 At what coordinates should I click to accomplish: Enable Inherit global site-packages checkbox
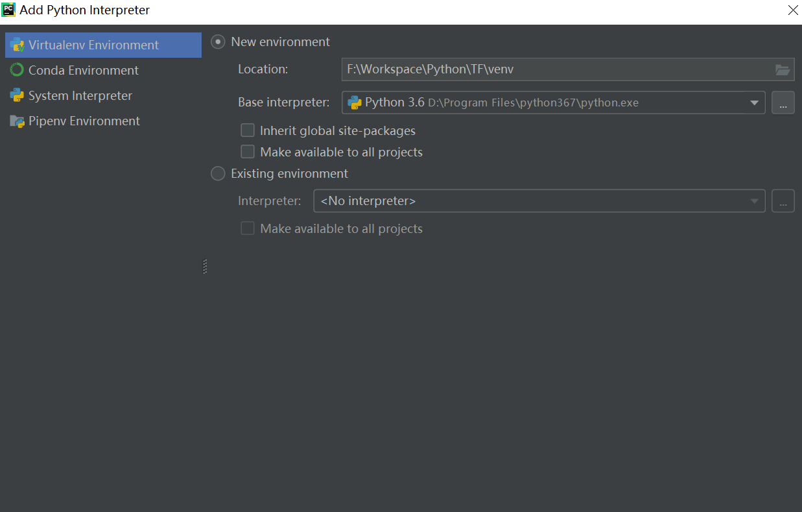coord(248,130)
